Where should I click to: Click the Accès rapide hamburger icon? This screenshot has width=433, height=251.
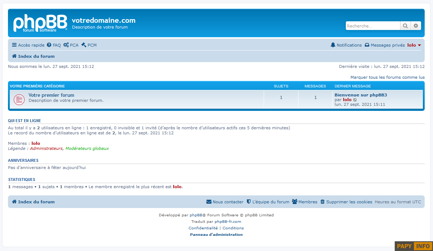point(14,45)
